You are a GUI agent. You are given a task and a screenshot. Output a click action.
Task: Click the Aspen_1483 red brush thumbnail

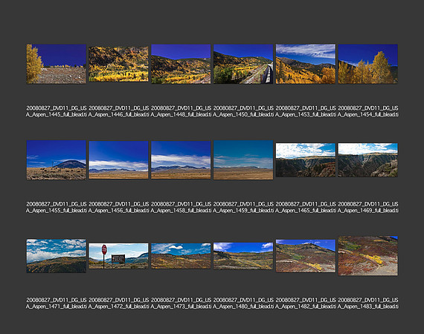coord(368,256)
